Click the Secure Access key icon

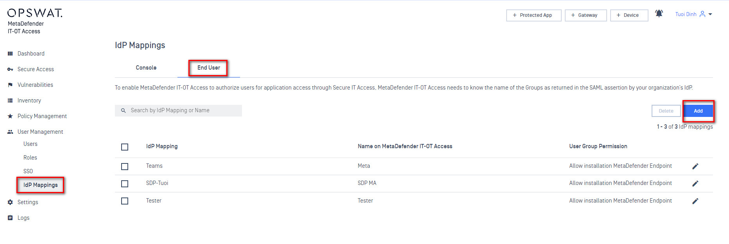click(x=10, y=69)
